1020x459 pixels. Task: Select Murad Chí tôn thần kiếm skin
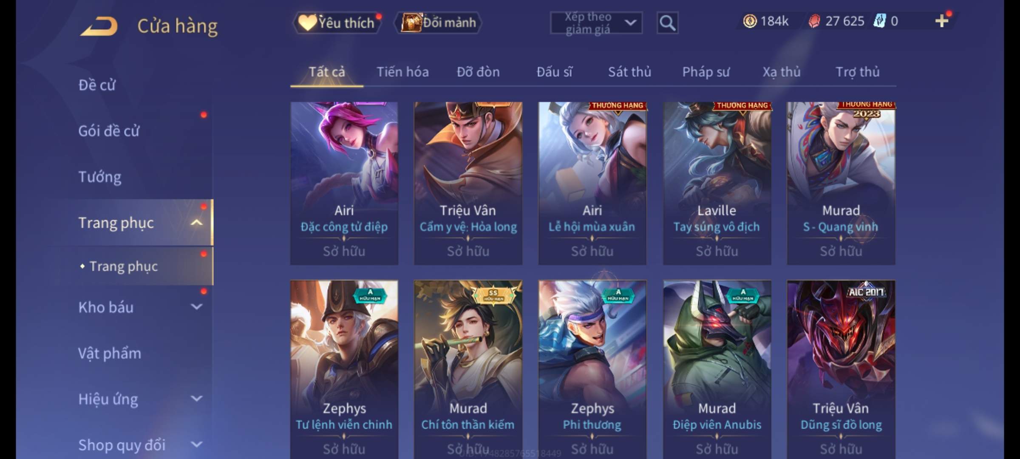coord(468,369)
